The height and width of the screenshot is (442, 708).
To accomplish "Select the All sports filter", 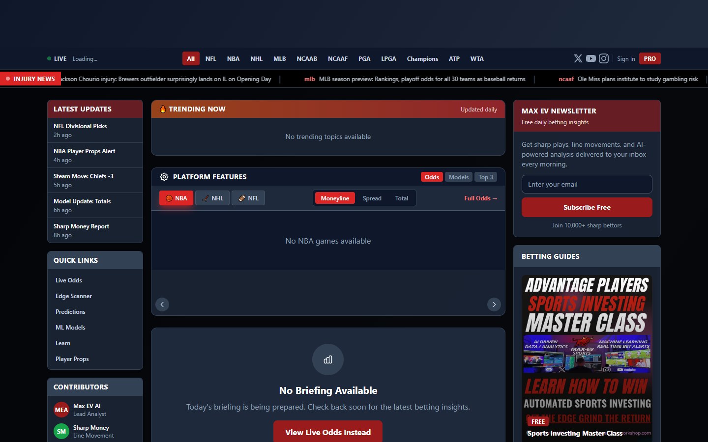I will pos(191,58).
